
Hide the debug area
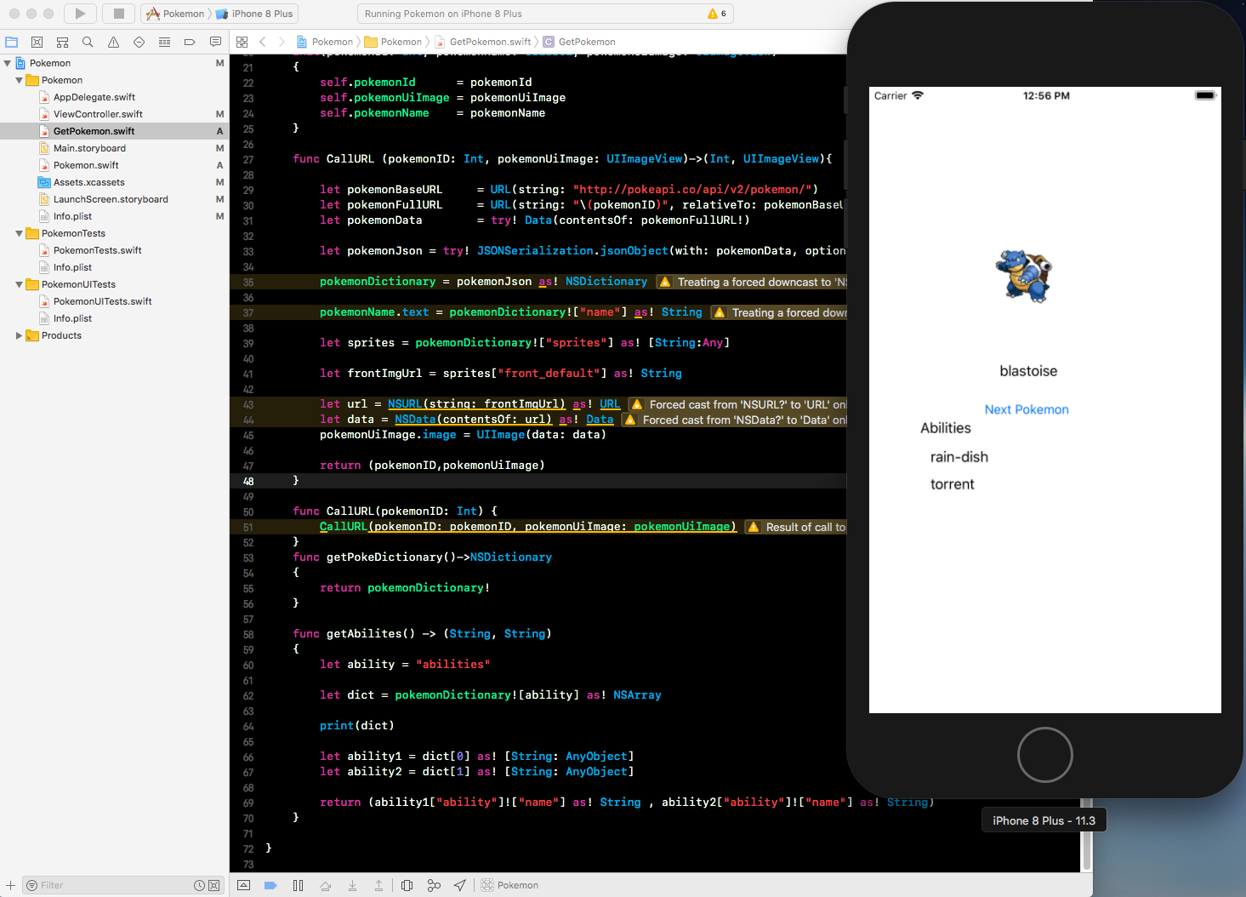click(243, 885)
